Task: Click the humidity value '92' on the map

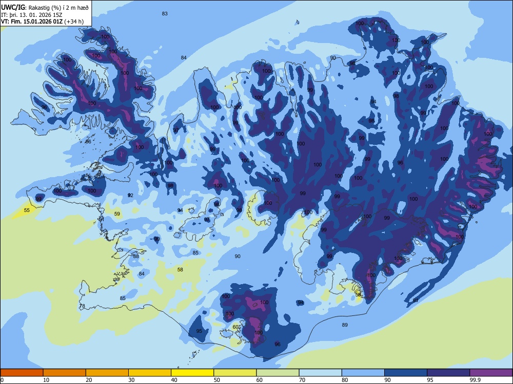Action: pyautogui.click(x=130, y=195)
